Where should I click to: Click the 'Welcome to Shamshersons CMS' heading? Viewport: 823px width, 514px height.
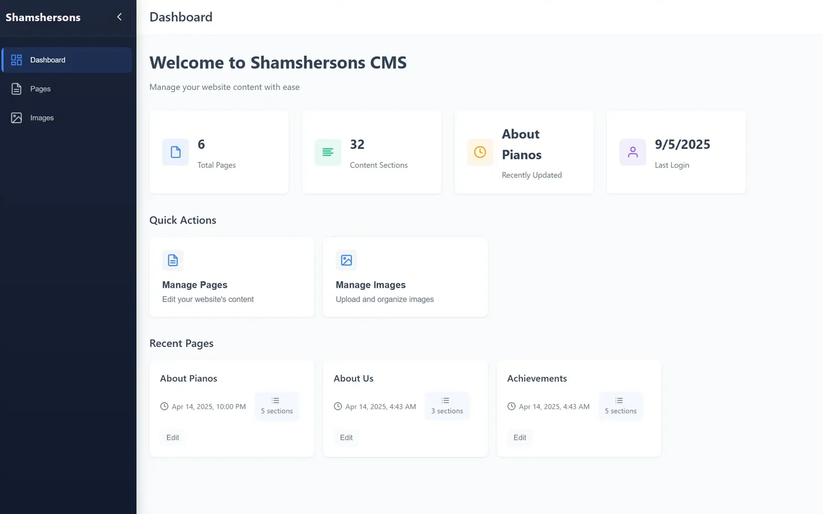coord(278,62)
